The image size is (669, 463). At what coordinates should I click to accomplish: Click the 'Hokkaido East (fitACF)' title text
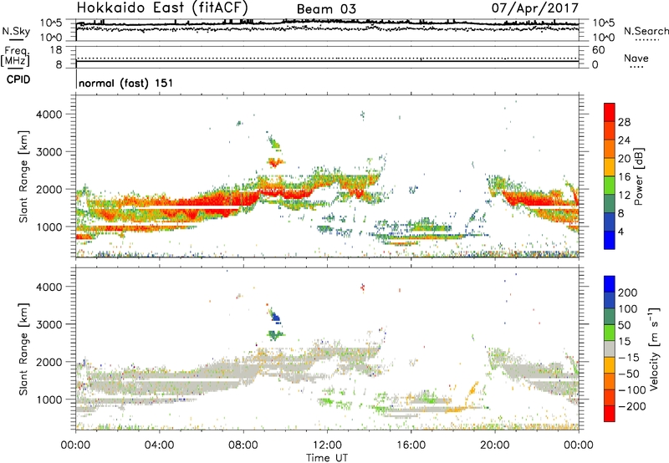(162, 8)
